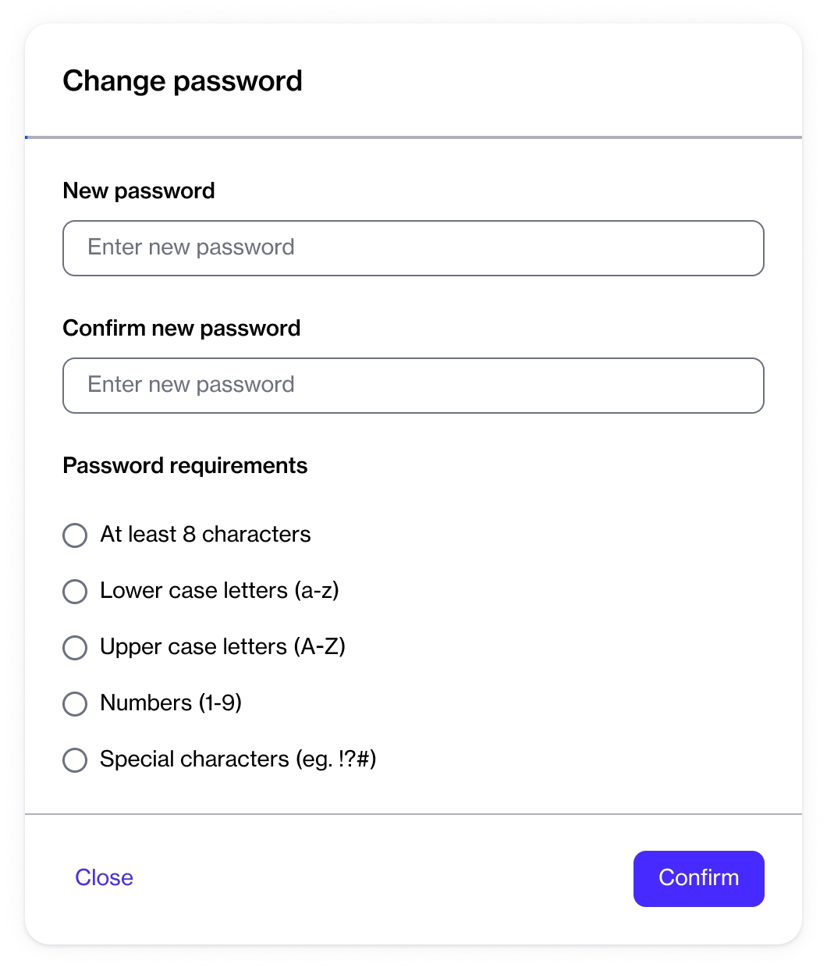The height and width of the screenshot is (971, 827).
Task: Click the divider line under the dialog title
Action: [x=413, y=137]
